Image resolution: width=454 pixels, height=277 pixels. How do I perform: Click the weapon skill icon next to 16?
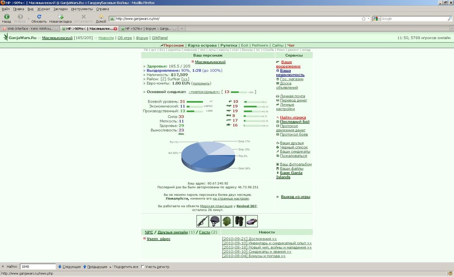229,125
